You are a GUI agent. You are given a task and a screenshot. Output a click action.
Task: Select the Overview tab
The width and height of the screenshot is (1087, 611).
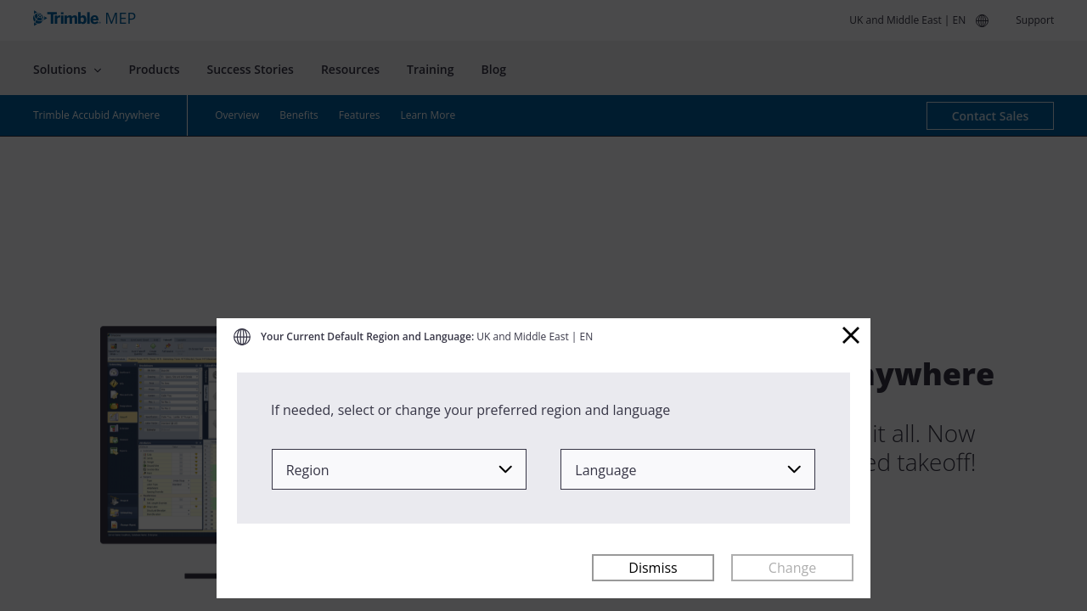[x=237, y=115]
